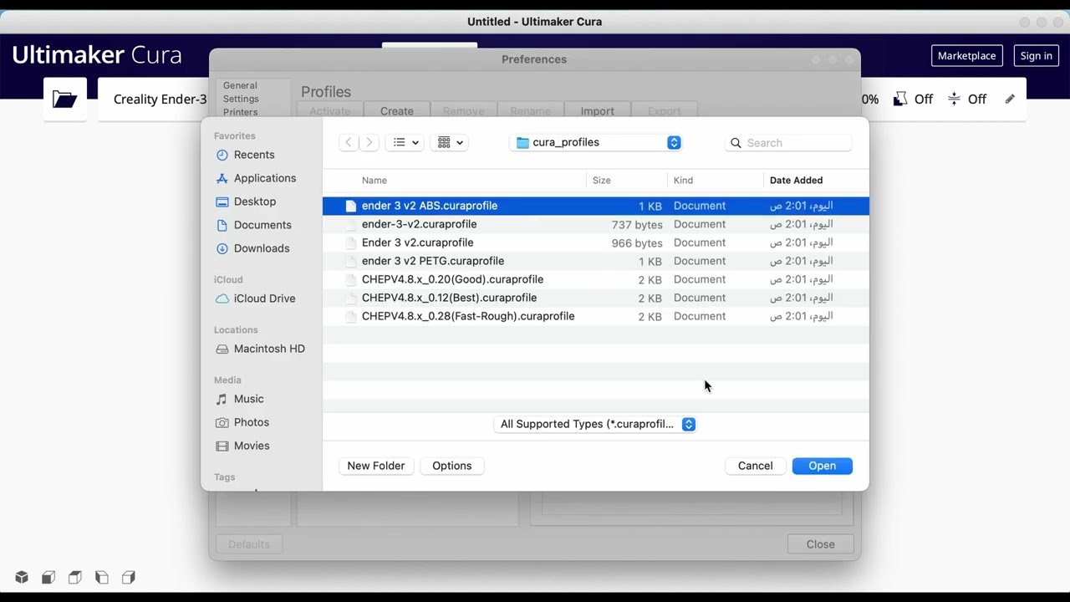Click Create in the Profiles page
Viewport: 1070px width, 602px height.
tap(396, 111)
